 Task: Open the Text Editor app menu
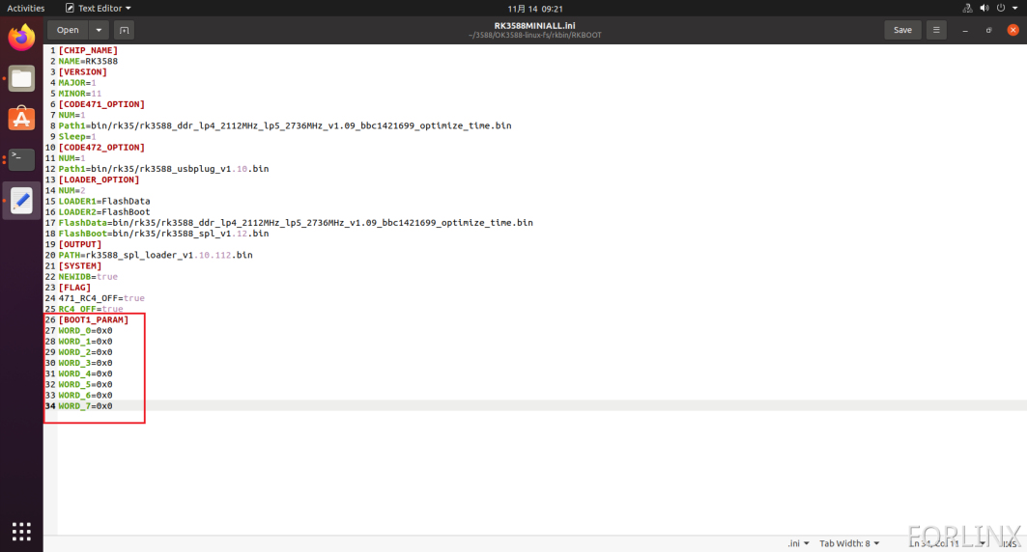click(98, 8)
